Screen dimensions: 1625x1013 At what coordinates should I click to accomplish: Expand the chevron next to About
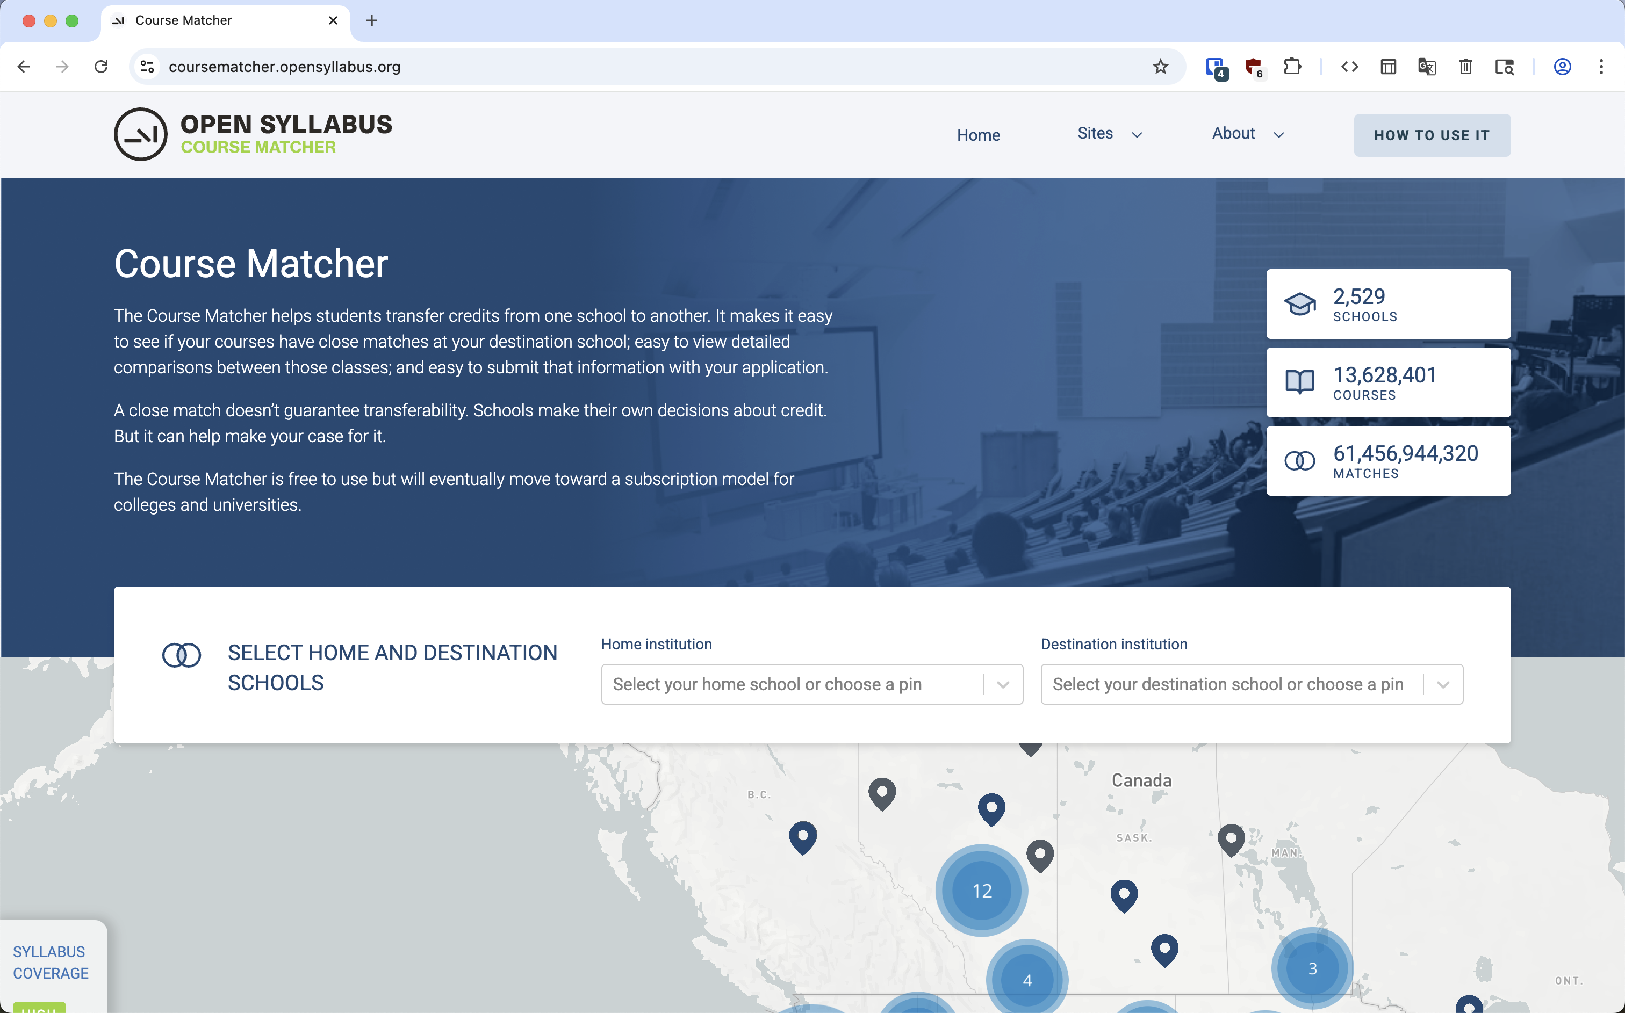pyautogui.click(x=1278, y=135)
